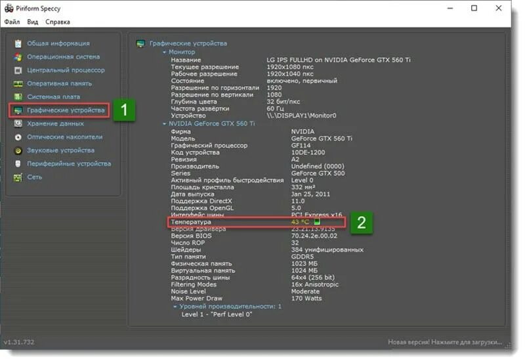Collapse the Монитор tree node
Image resolution: width=525 pixels, height=363 pixels.
(x=165, y=53)
